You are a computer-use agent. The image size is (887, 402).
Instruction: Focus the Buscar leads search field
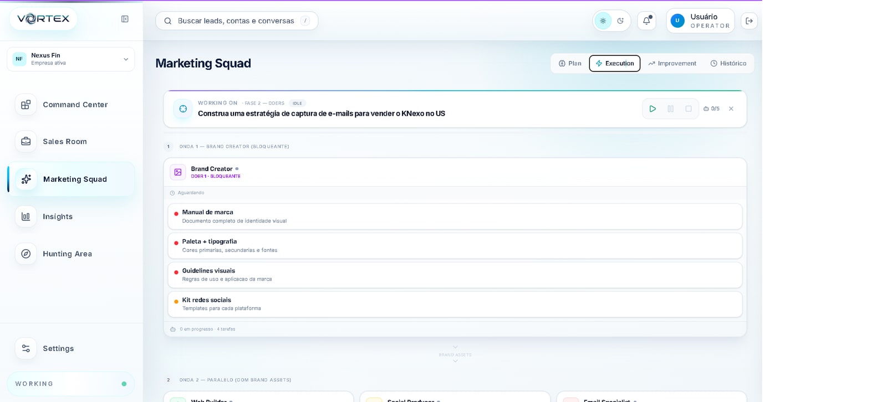237,20
